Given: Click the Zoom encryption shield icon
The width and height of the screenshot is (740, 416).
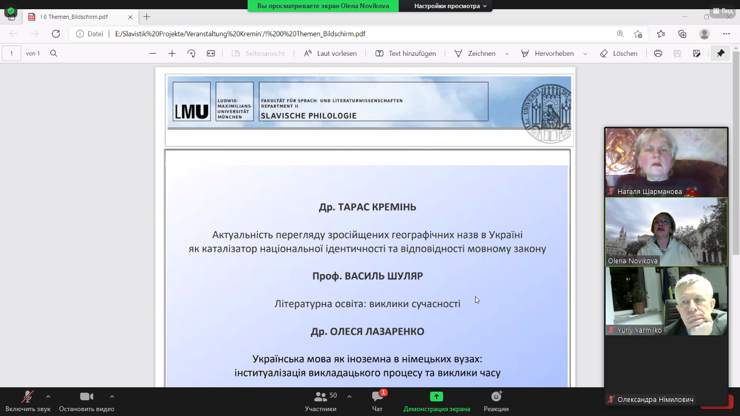Looking at the screenshot, I should (x=10, y=11).
